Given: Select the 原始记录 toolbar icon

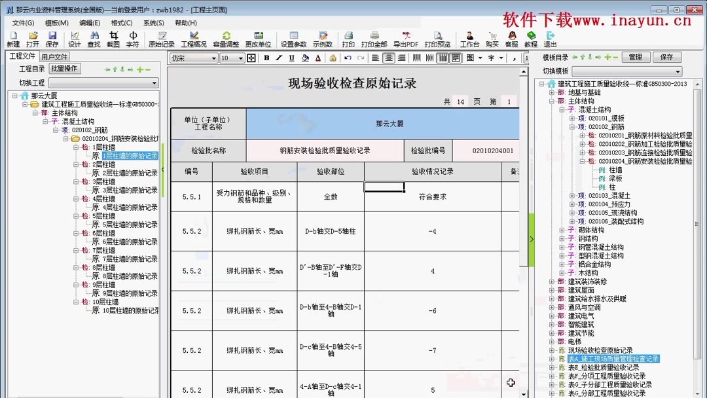Looking at the screenshot, I should click(x=162, y=38).
